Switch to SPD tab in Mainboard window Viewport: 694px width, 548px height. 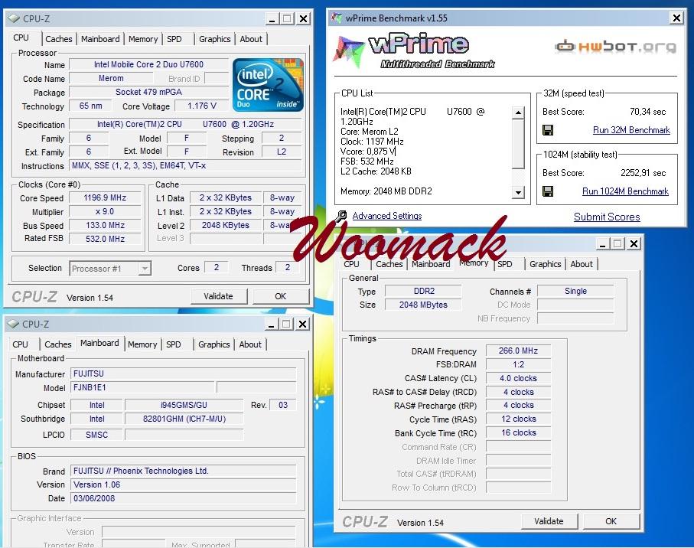pos(174,344)
